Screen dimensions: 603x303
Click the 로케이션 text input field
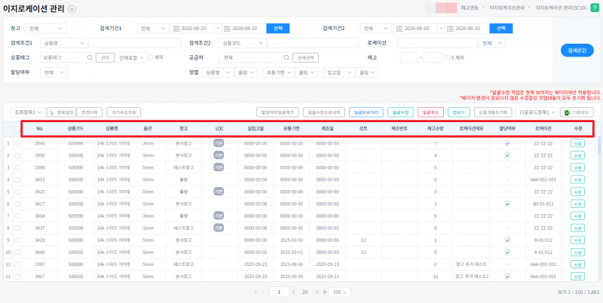click(437, 43)
